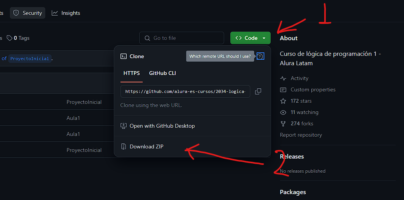Open the ProyectoInicial branch link
The height and width of the screenshot is (200, 404).
tap(30, 59)
